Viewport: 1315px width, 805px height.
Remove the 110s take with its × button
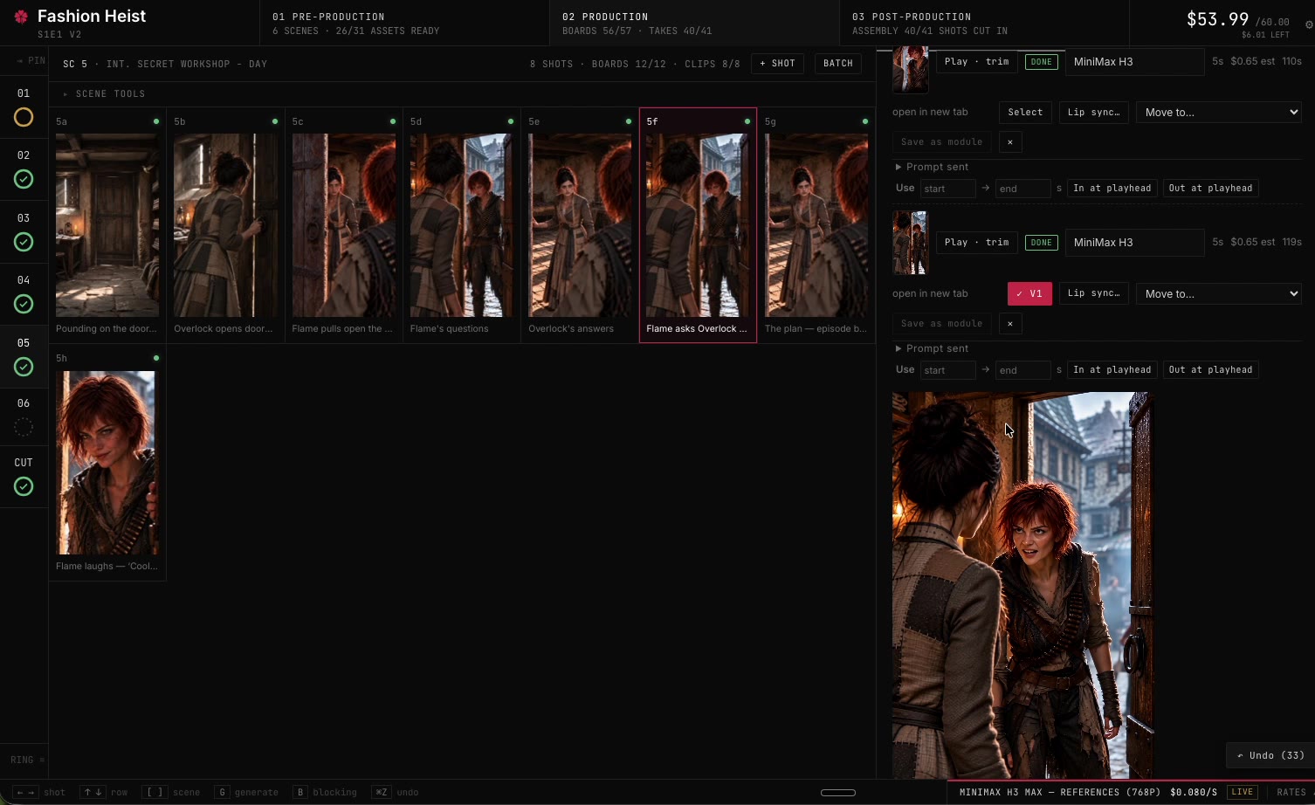pyautogui.click(x=1010, y=141)
